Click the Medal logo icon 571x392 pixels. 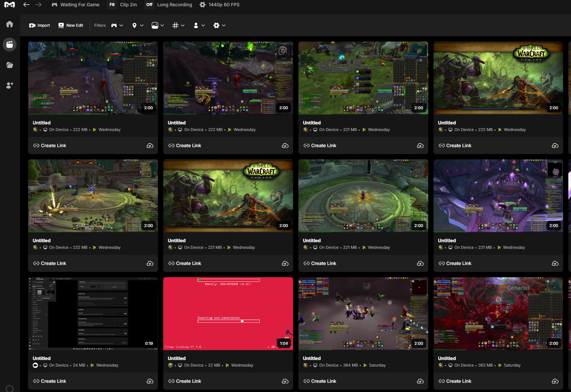tap(9, 5)
